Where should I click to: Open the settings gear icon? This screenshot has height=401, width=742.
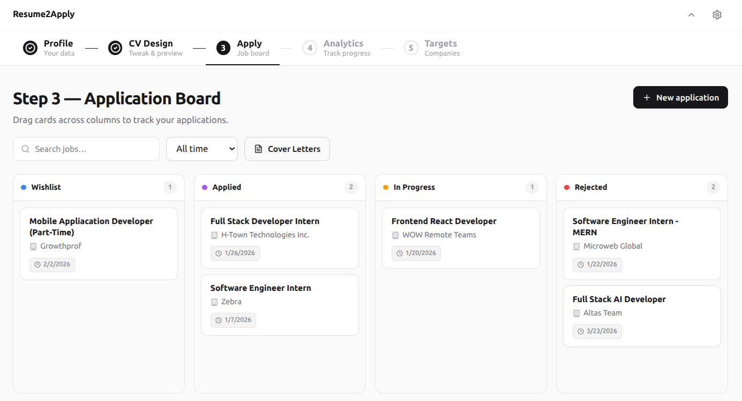717,14
